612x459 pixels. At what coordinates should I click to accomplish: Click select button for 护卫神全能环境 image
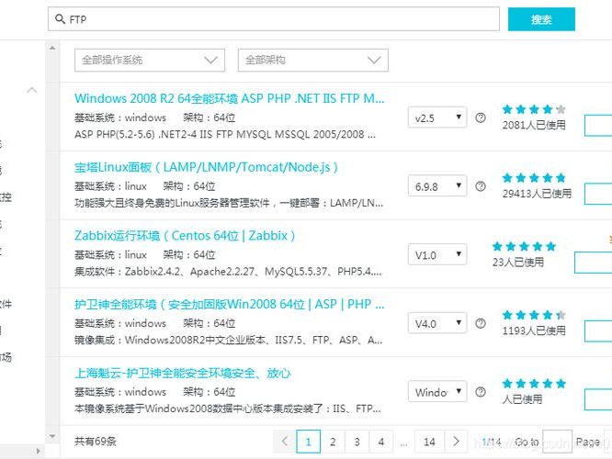598,331
